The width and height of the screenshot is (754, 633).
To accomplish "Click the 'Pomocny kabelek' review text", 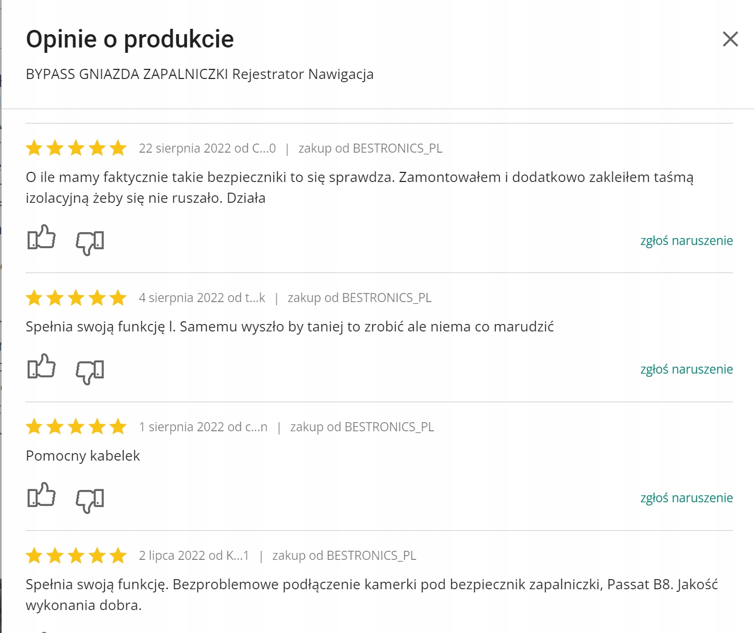I will point(83,456).
